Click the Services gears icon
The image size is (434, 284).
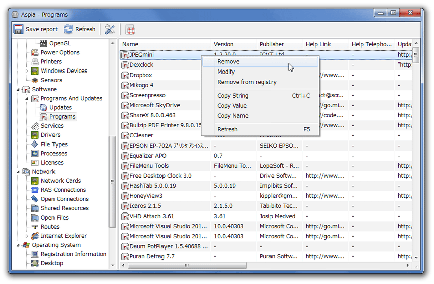point(35,126)
